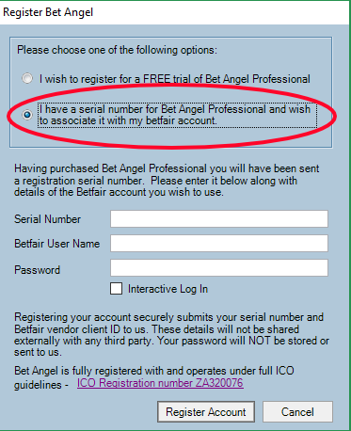Click the 'Registering your account securely' privacy notice
This screenshot has width=351, height=431.
171,335
